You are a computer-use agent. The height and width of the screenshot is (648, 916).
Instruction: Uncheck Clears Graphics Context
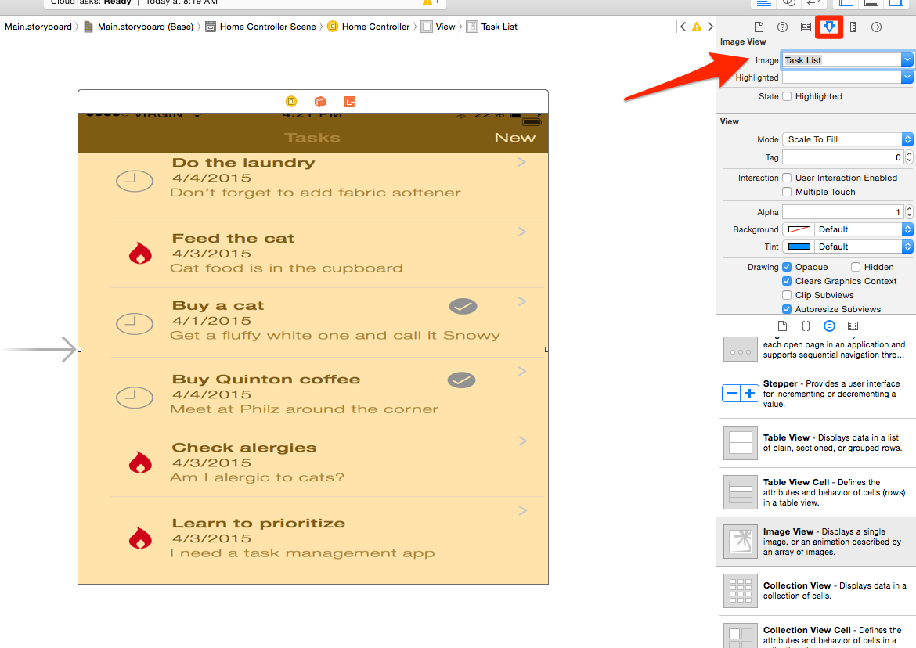coord(787,281)
